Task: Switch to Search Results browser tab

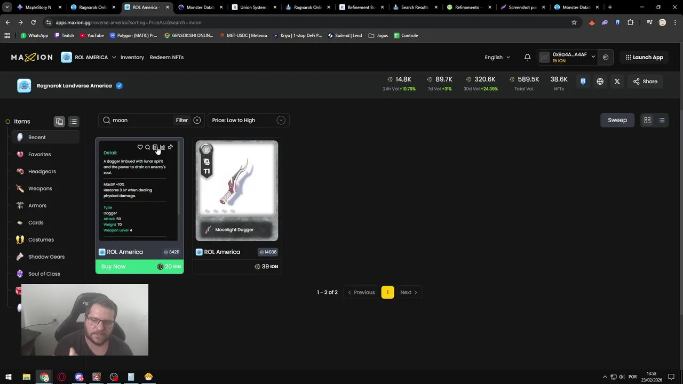Action: coord(414,7)
